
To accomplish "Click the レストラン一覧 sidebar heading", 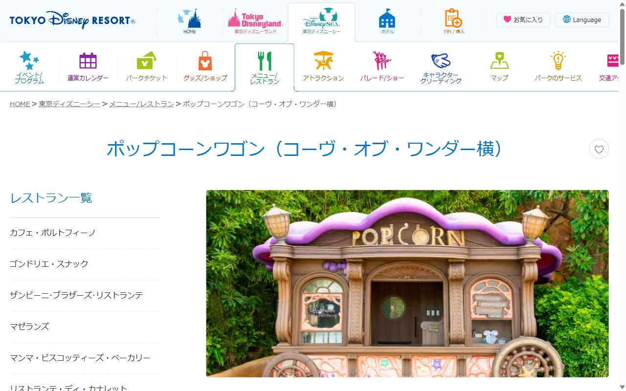I will tap(51, 198).
